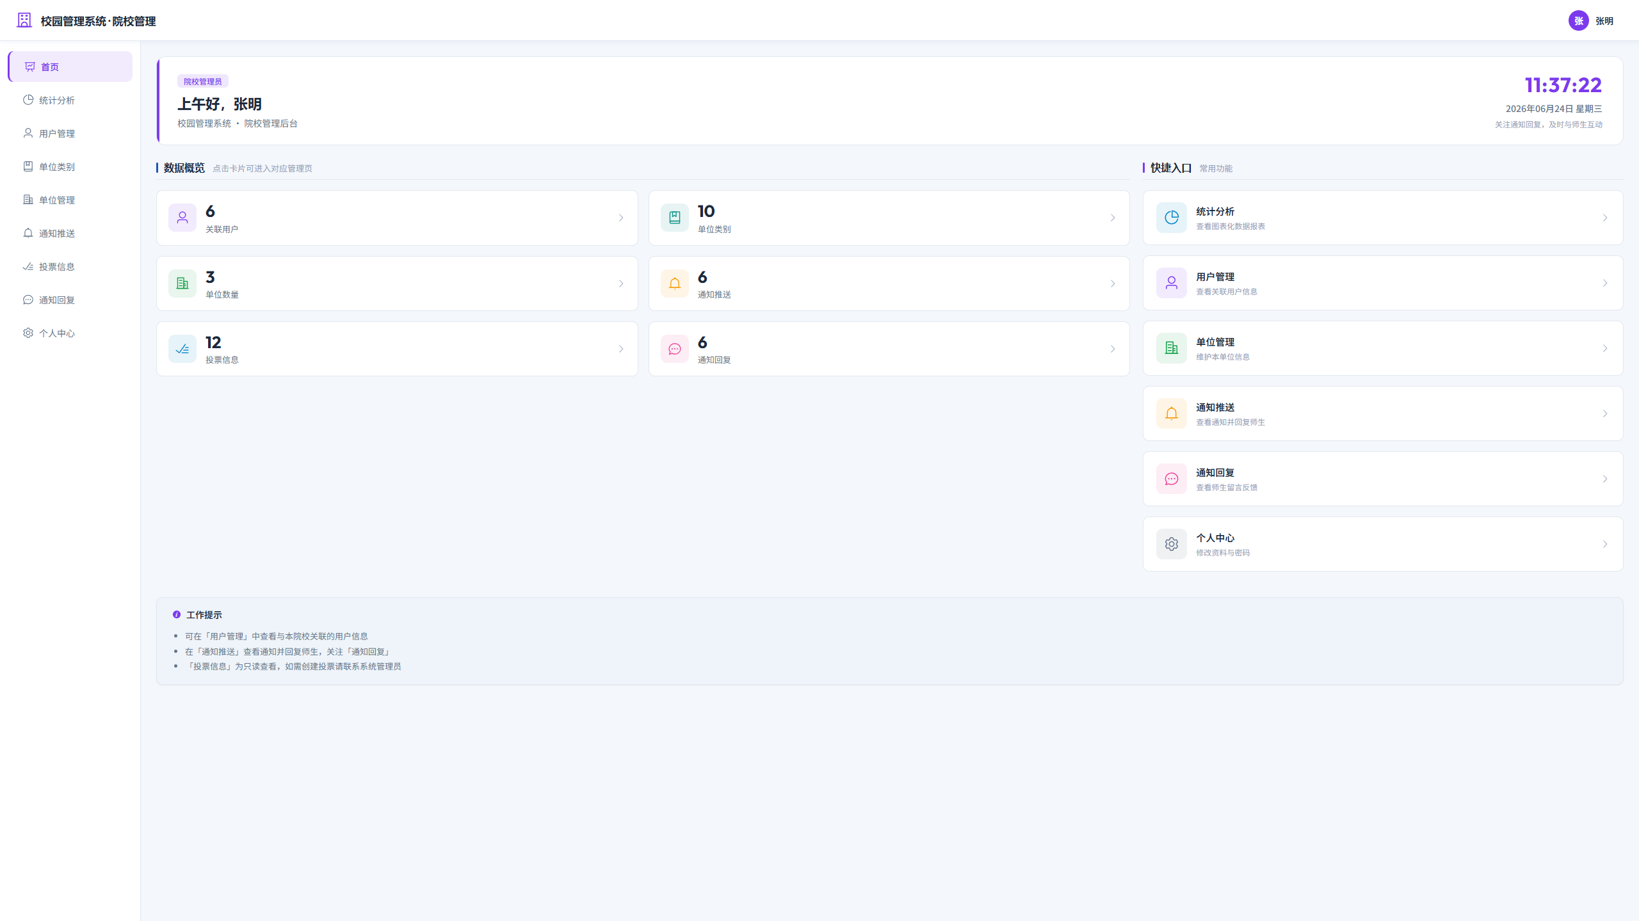Click the chevron on 通知推送 data card
Viewport: 1639px width, 921px height.
pos(1113,284)
